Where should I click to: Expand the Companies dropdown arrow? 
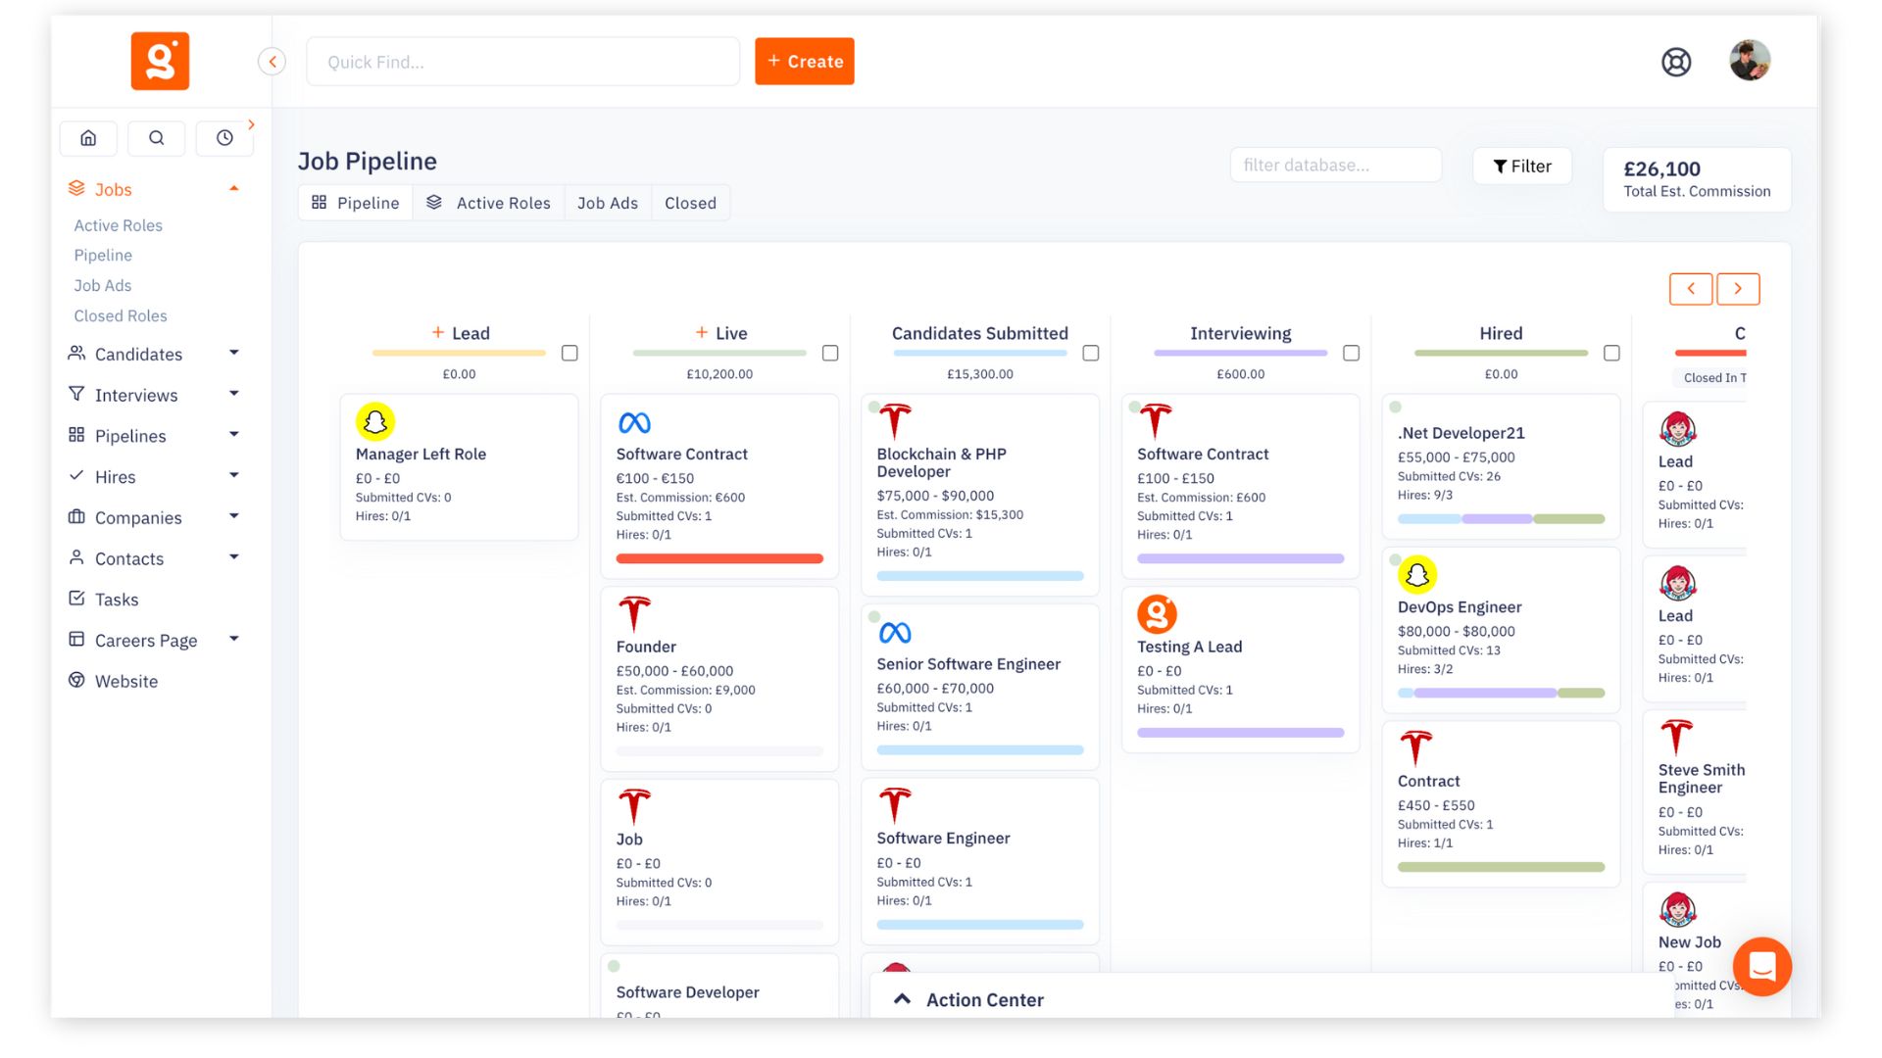click(233, 516)
